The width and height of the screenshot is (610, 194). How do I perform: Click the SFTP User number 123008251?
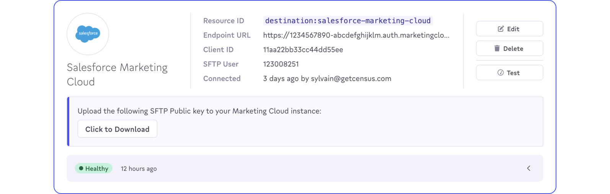(281, 64)
